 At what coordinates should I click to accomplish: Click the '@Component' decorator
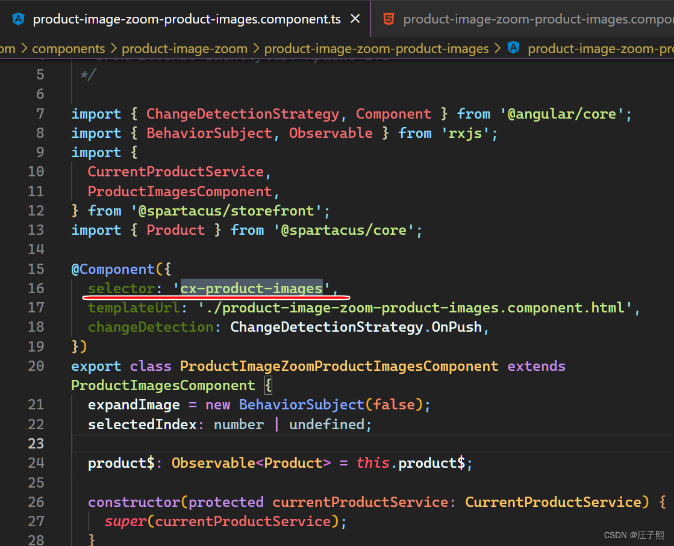coord(113,269)
